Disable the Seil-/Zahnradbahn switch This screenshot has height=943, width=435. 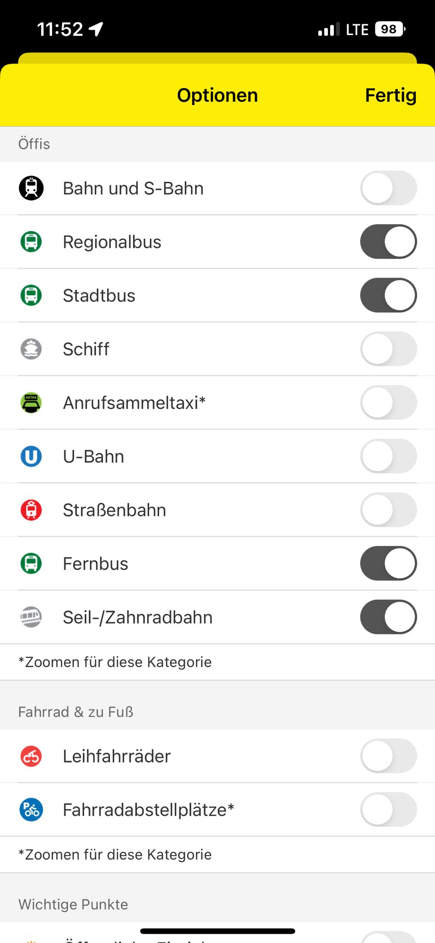[389, 617]
